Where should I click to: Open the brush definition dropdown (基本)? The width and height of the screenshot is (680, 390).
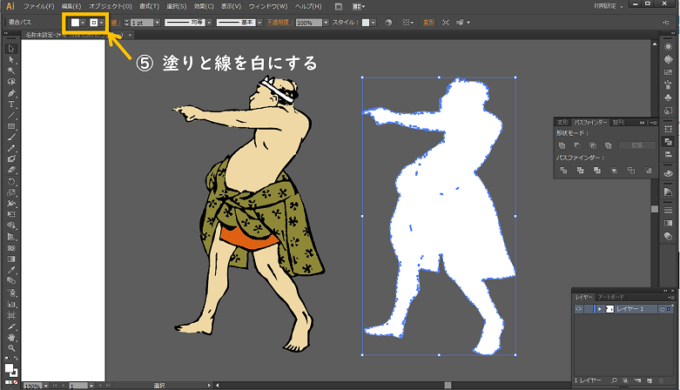point(259,23)
